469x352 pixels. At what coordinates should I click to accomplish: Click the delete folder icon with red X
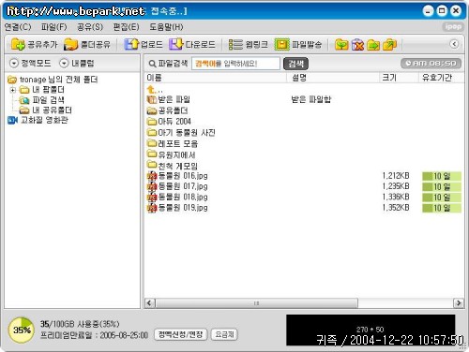click(357, 45)
